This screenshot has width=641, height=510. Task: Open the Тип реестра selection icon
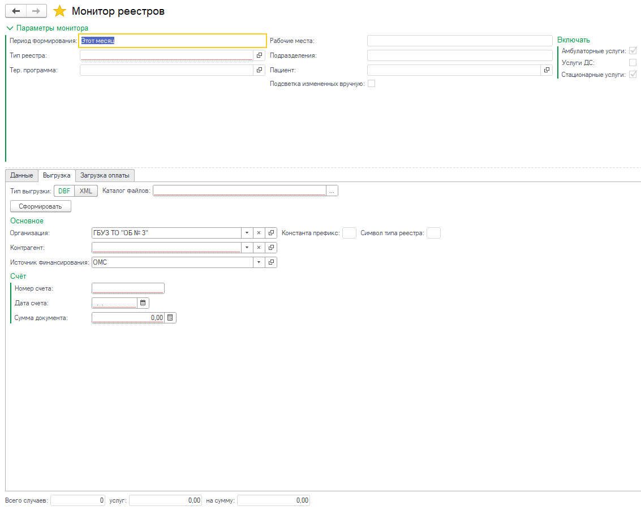pos(260,55)
